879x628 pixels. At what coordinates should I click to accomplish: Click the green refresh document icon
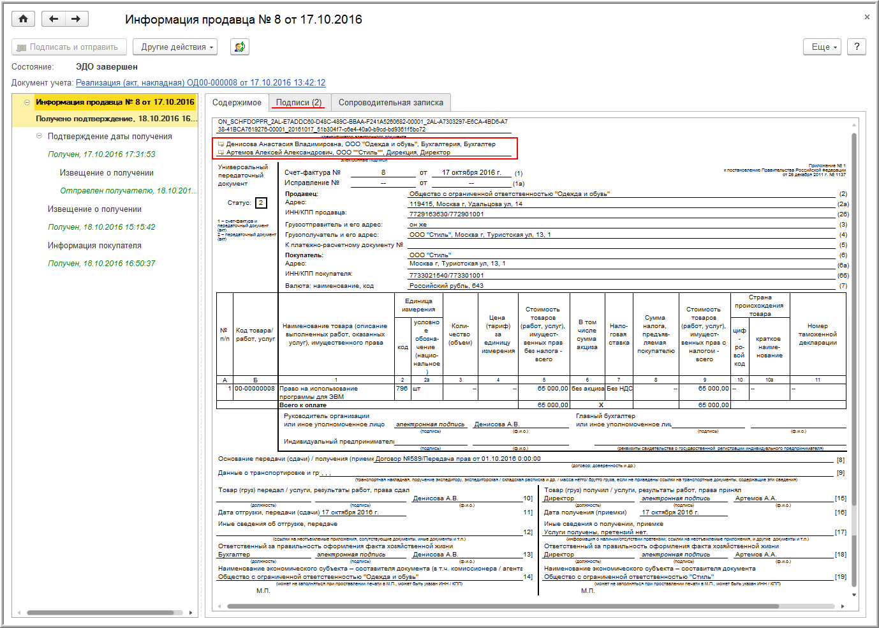(240, 47)
